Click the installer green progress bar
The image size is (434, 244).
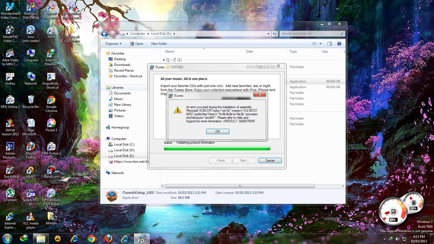[217, 148]
